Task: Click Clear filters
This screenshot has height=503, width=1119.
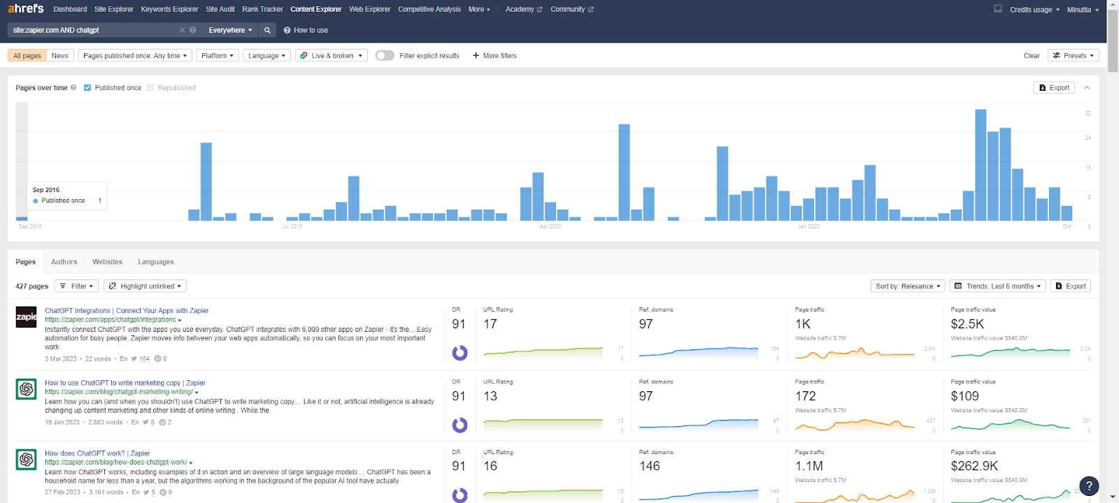Action: coord(1032,55)
